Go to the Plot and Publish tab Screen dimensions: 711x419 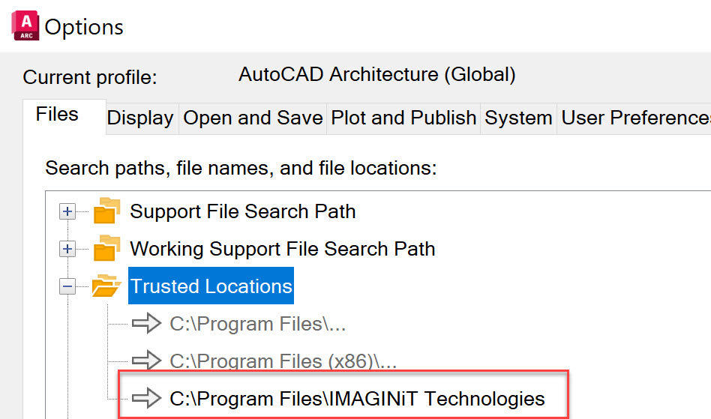(403, 118)
